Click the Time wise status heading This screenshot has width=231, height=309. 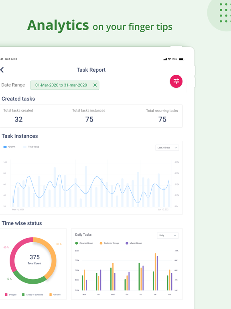click(22, 223)
